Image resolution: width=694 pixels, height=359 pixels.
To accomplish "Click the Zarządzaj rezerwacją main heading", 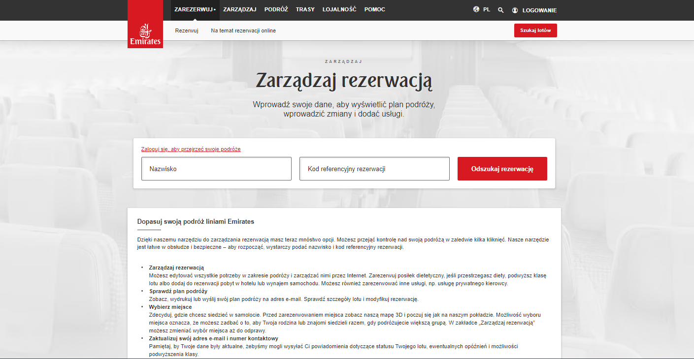I will tap(344, 80).
